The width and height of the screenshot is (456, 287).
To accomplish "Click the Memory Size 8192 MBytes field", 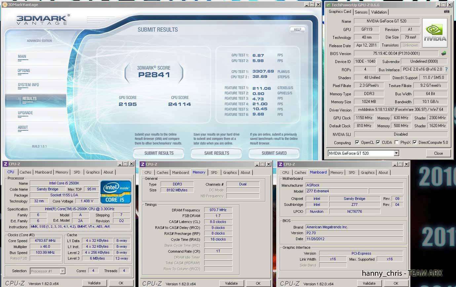I will click(x=177, y=190).
